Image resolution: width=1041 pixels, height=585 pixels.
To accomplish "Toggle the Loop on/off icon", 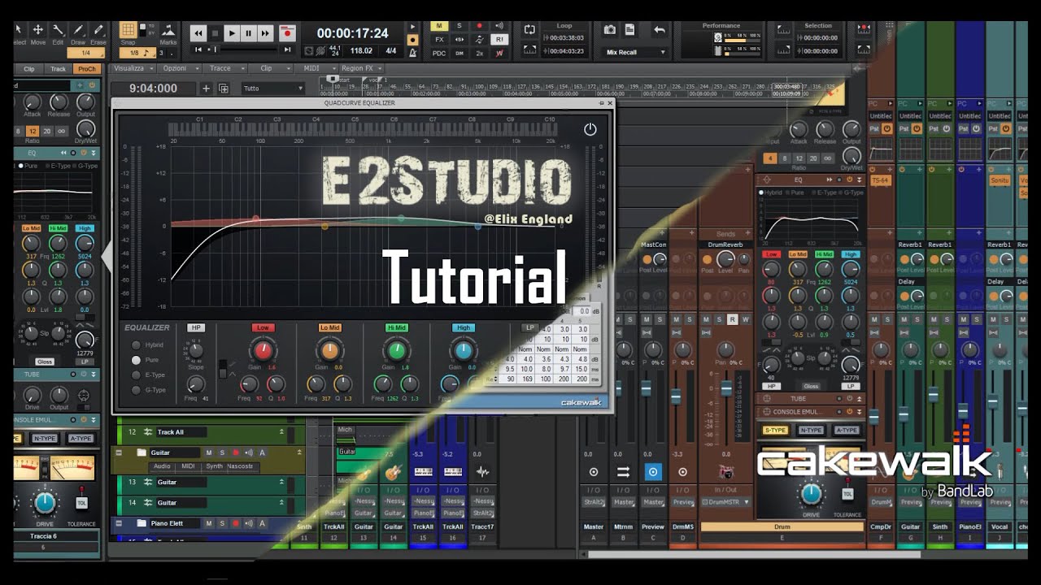I will [529, 29].
